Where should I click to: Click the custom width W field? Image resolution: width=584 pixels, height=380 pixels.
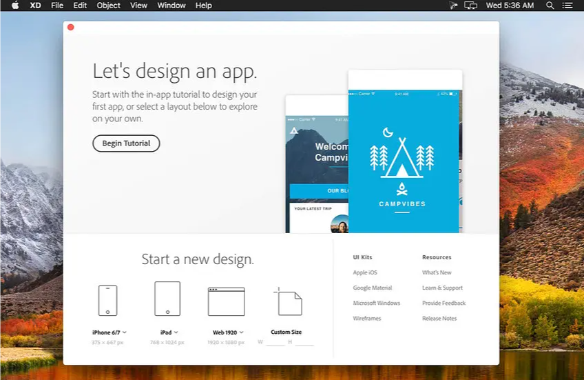[x=275, y=342]
